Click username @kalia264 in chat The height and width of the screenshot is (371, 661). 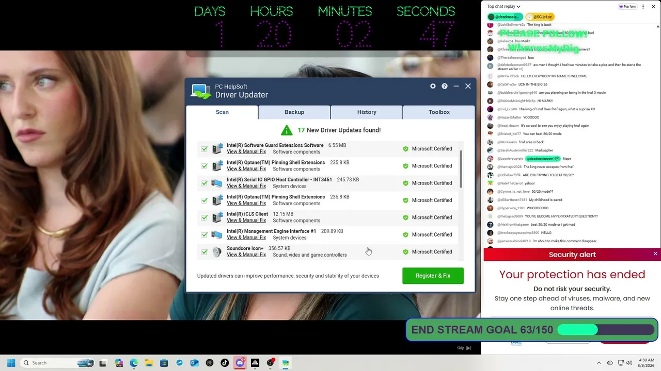[506, 41]
